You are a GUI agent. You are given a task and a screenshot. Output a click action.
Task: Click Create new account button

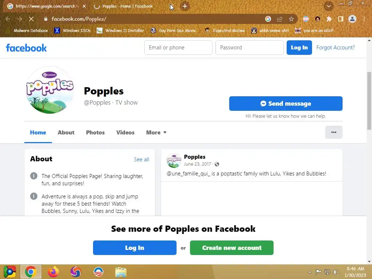(x=231, y=248)
